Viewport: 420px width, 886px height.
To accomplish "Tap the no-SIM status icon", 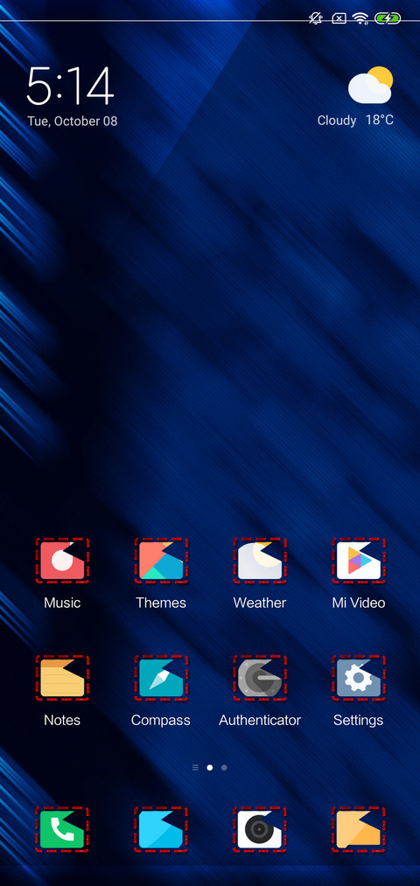I will tap(338, 18).
